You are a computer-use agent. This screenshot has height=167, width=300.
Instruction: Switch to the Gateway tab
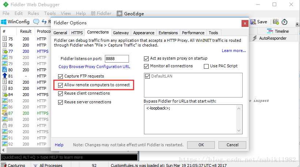tap(121, 33)
